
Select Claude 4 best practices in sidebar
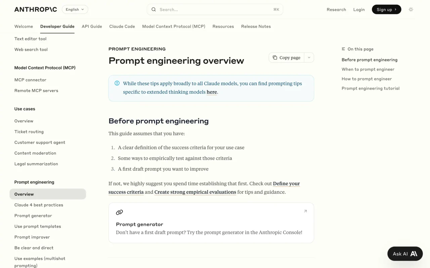click(39, 205)
